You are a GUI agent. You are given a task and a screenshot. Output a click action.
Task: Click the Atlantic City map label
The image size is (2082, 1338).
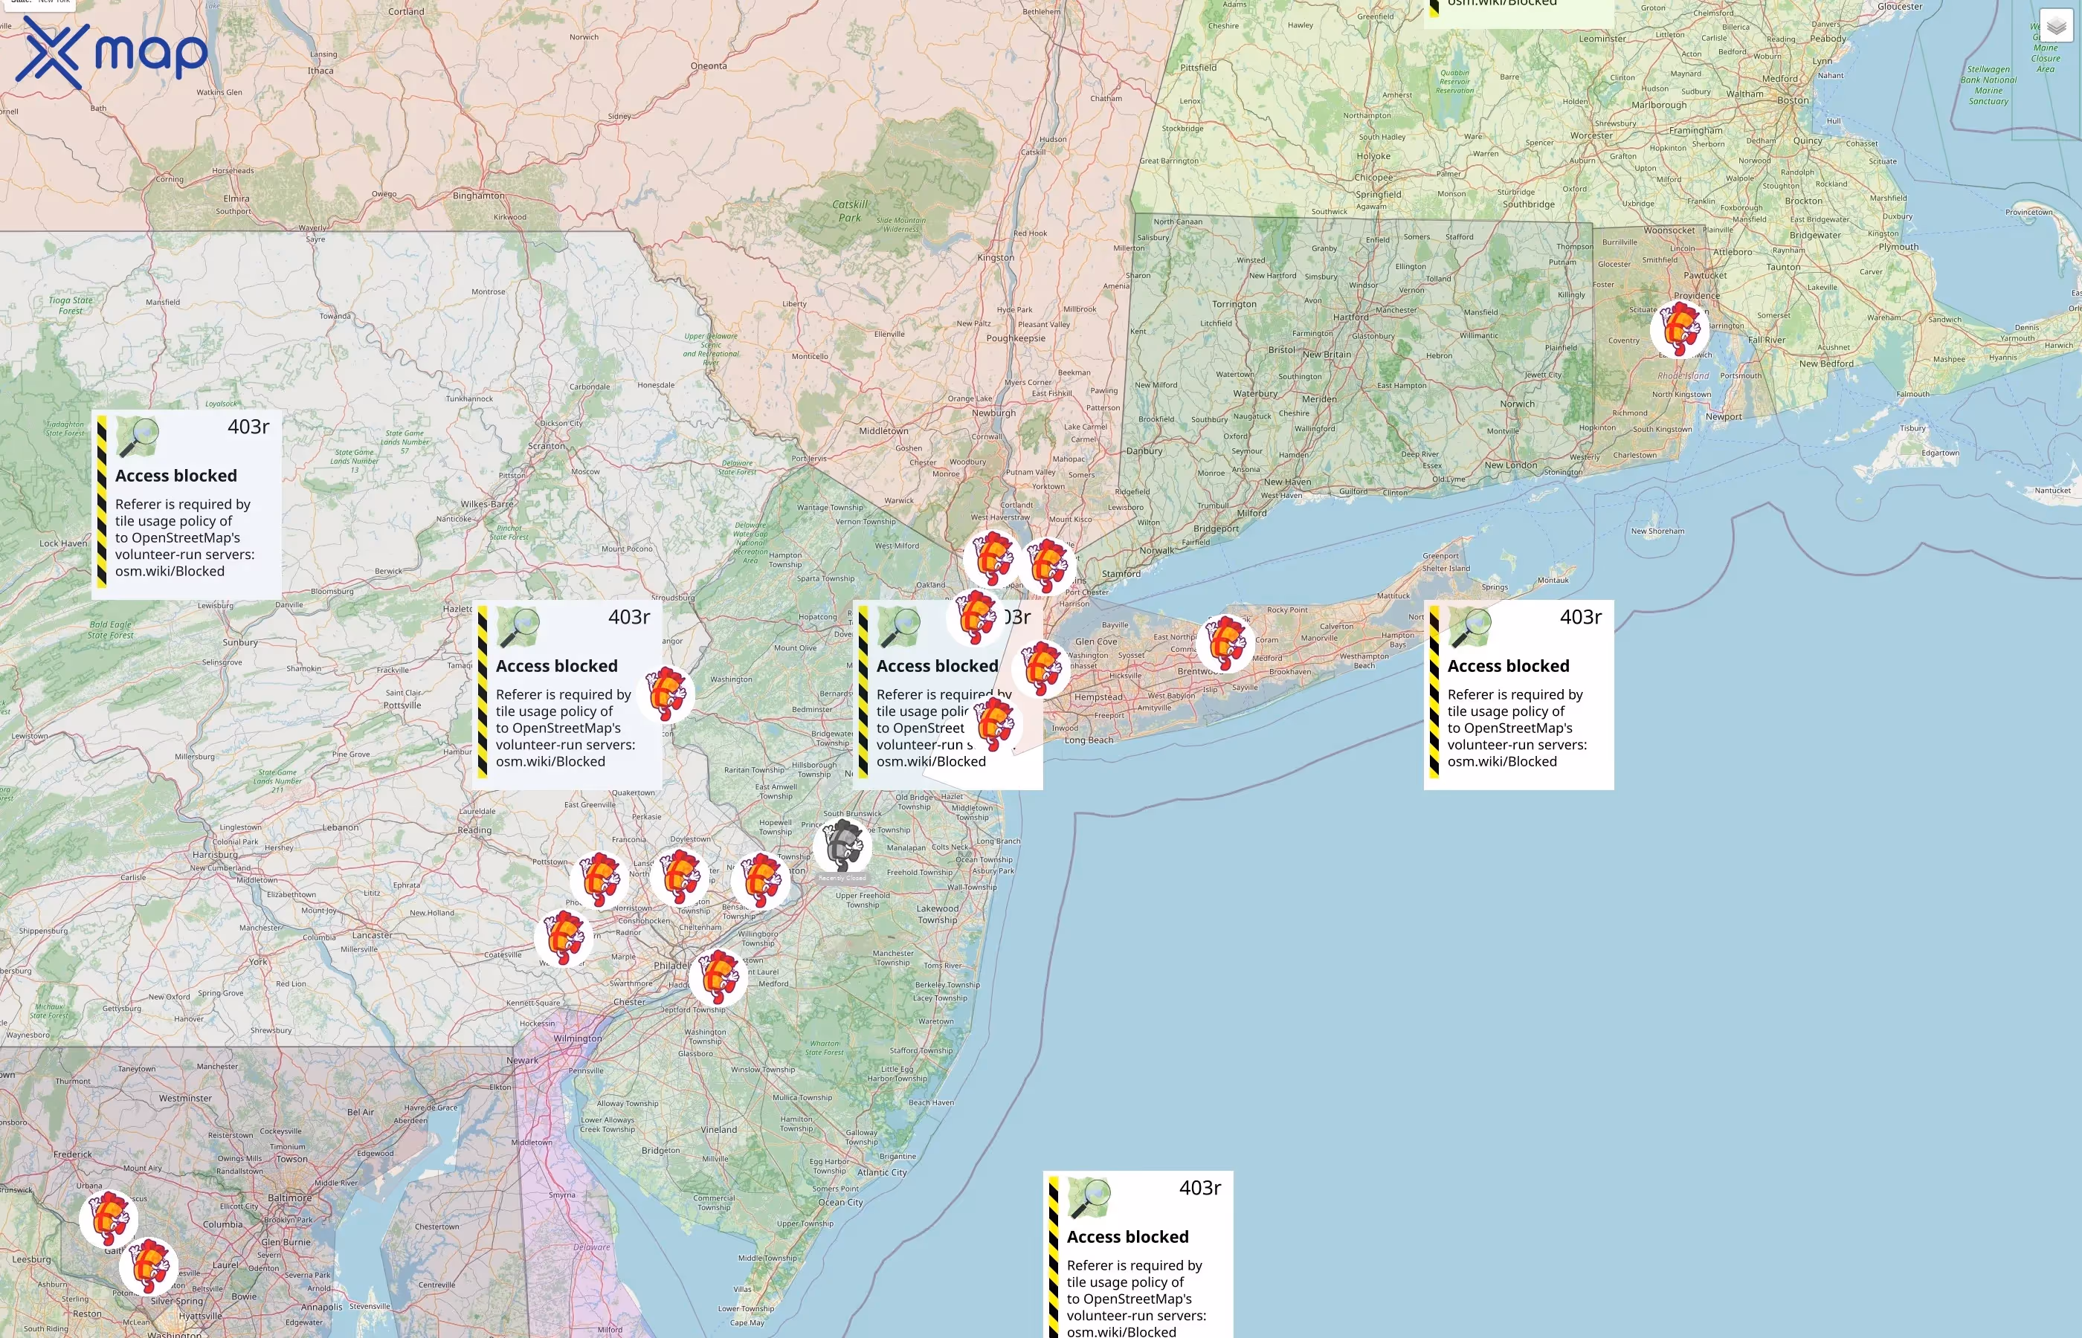coord(882,1172)
